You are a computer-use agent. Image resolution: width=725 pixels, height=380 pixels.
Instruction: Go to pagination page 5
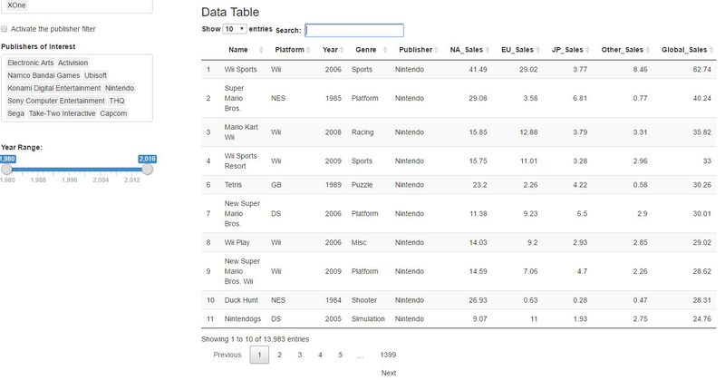(x=341, y=355)
